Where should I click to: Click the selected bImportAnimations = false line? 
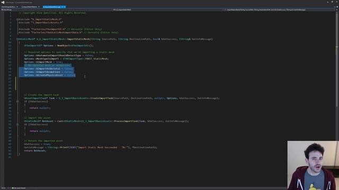[x=48, y=72]
